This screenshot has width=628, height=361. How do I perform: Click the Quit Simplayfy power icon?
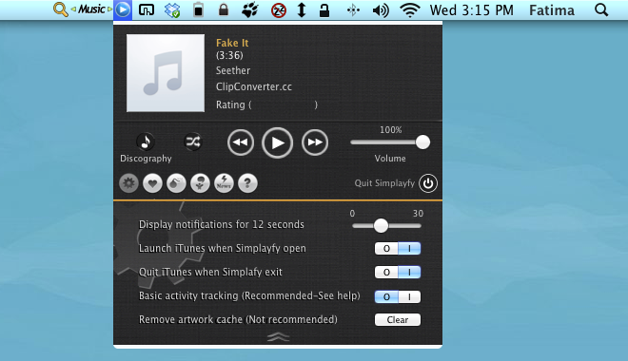[x=428, y=183]
